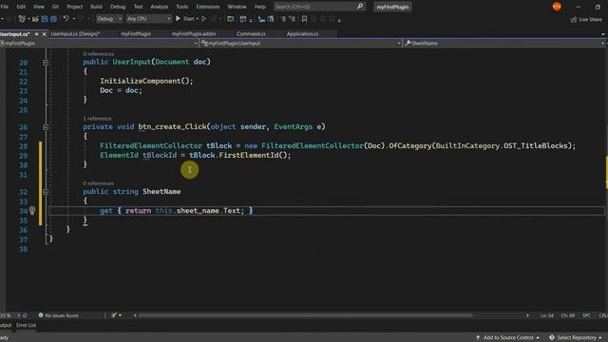Click Add to Source Control

507,338
